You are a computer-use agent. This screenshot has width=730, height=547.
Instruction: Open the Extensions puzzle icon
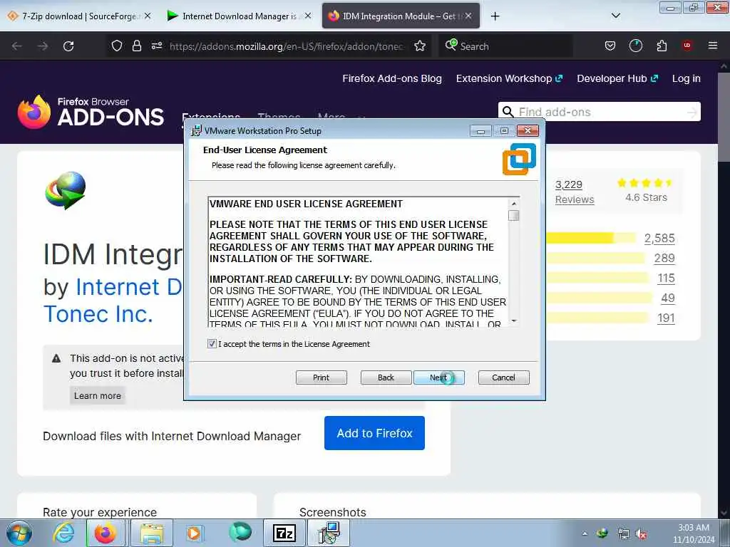[x=662, y=46]
